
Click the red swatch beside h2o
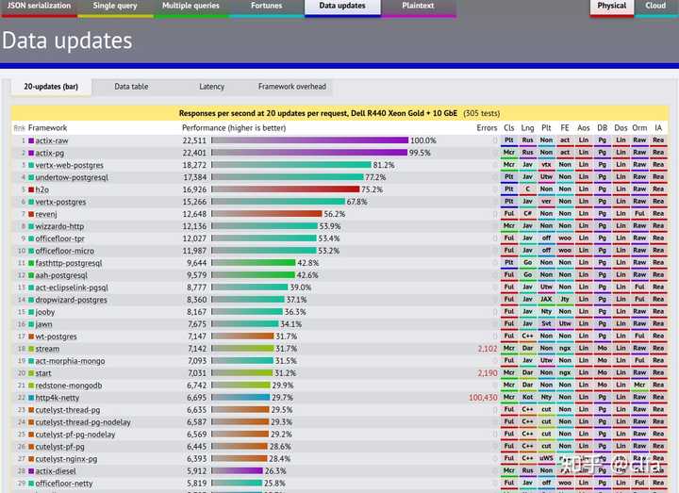pyautogui.click(x=31, y=189)
